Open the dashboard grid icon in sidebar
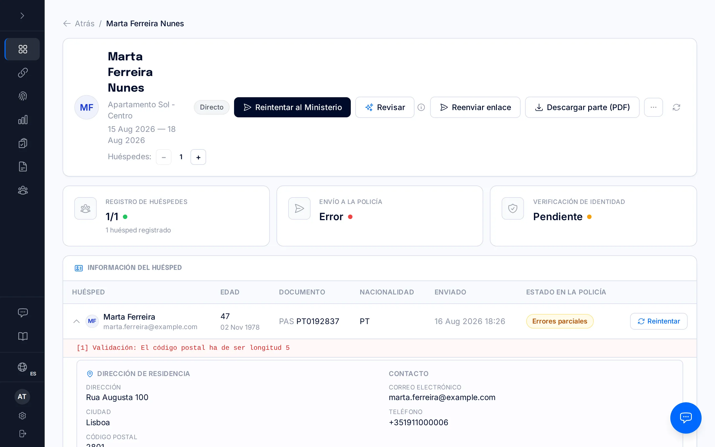 [22, 49]
